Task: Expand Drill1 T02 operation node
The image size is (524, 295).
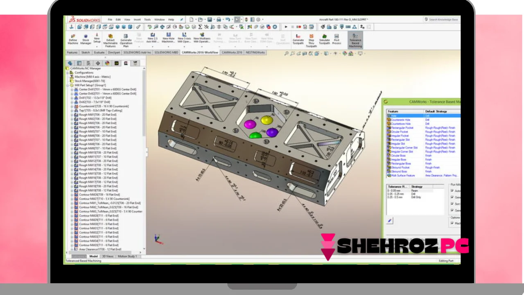Action: tap(72, 98)
